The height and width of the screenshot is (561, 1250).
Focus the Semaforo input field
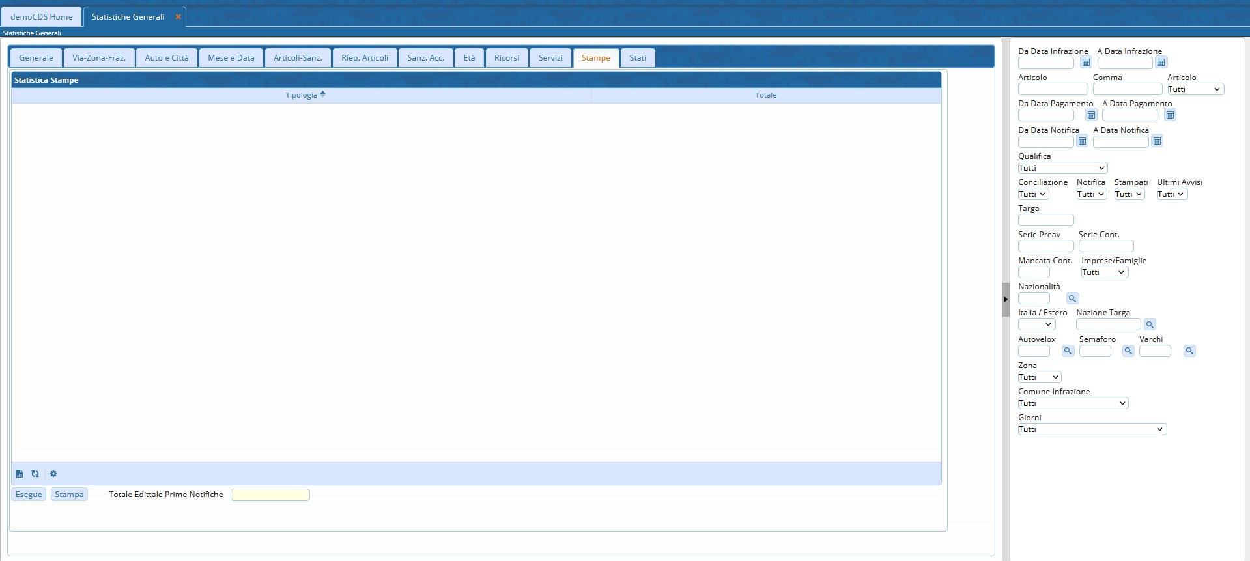point(1095,351)
